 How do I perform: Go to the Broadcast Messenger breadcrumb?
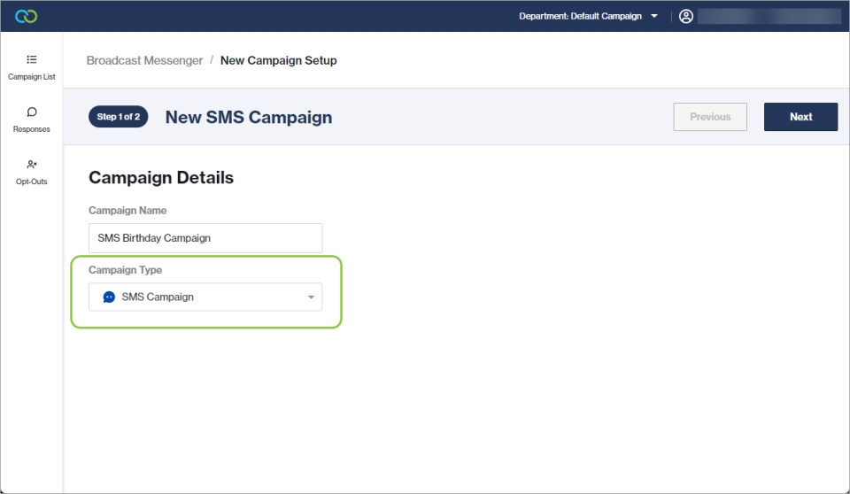tap(144, 60)
